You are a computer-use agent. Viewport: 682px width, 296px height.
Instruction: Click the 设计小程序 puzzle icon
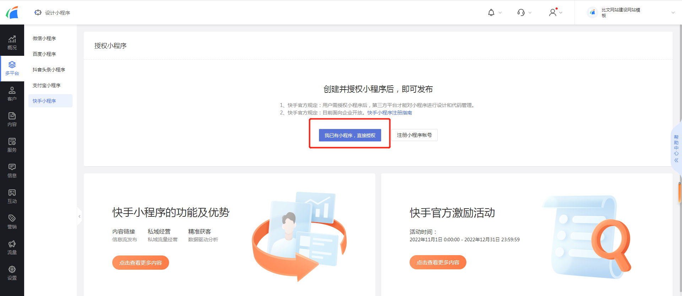coord(38,12)
